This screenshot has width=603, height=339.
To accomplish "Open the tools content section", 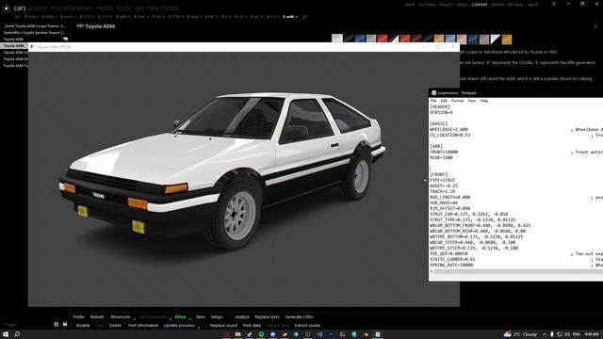I will [123, 8].
